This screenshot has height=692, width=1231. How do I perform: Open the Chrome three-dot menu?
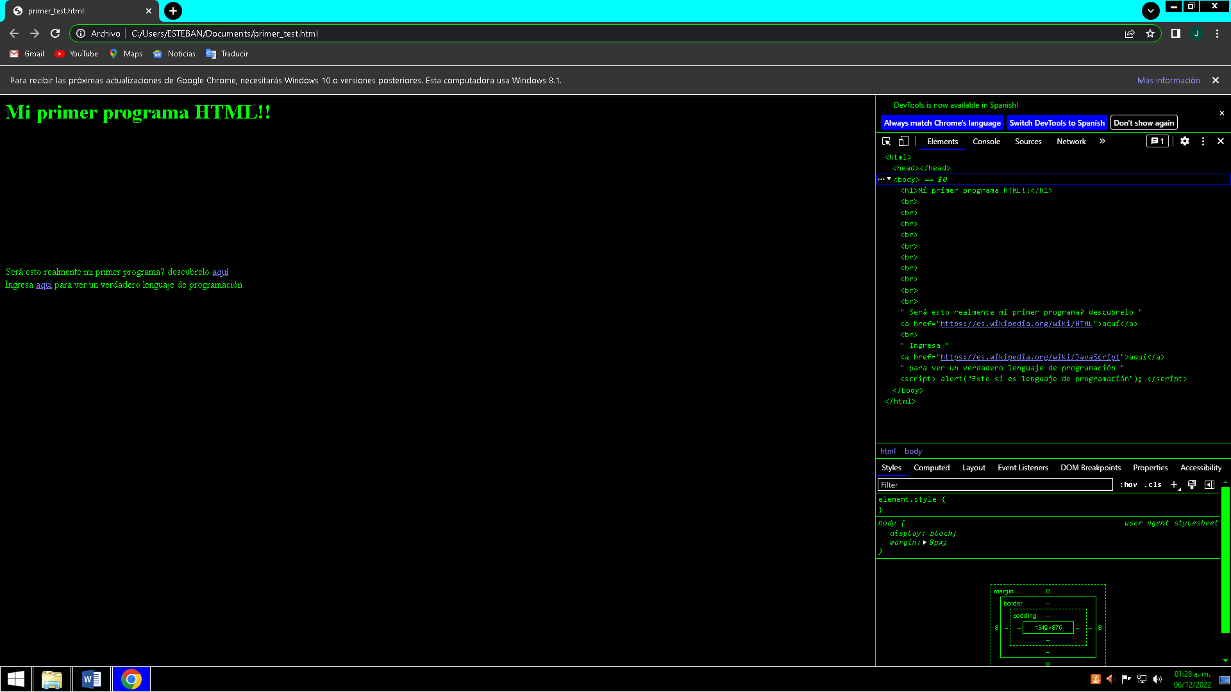pos(1217,33)
